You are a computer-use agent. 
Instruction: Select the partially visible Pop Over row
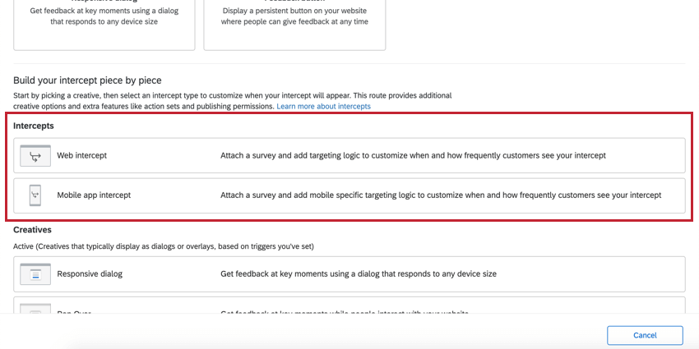tap(349, 305)
